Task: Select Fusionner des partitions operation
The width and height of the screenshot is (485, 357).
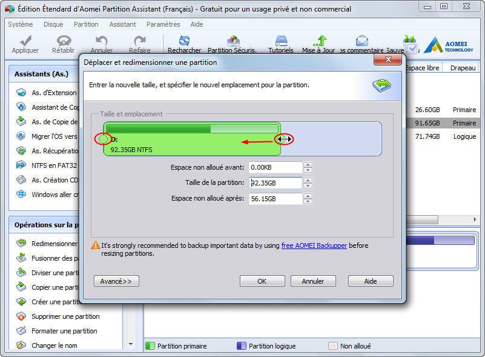Action: (x=47, y=258)
